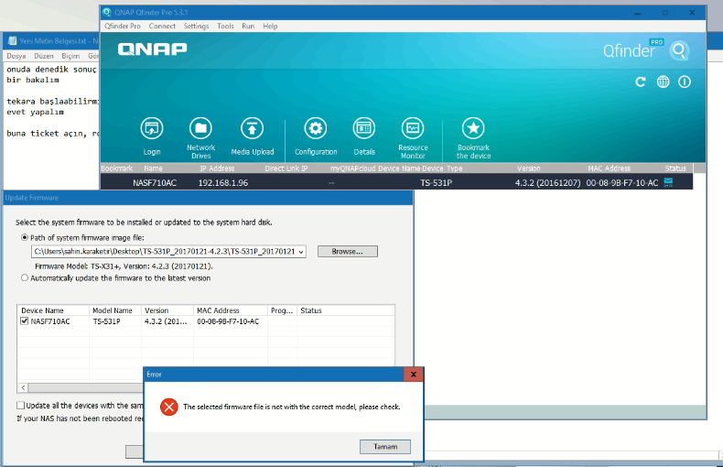Minimize the Qfinder Pro window
723x467 pixels.
(x=637, y=13)
